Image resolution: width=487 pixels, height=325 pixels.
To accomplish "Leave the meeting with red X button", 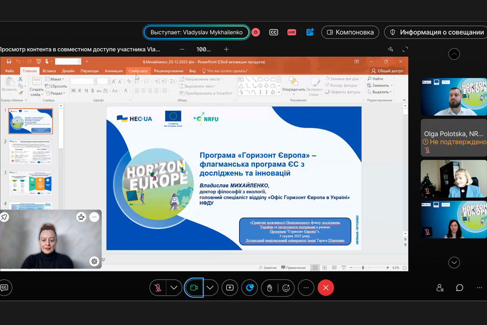I will 326,288.
